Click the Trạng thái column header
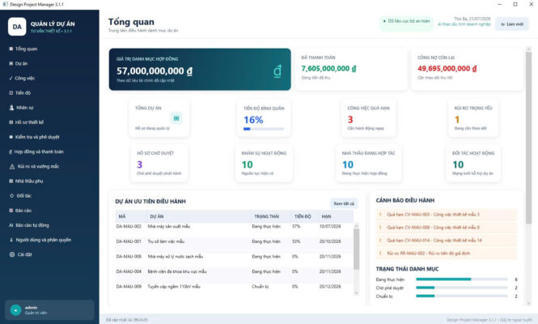This screenshot has width=538, height=324. 267,216
